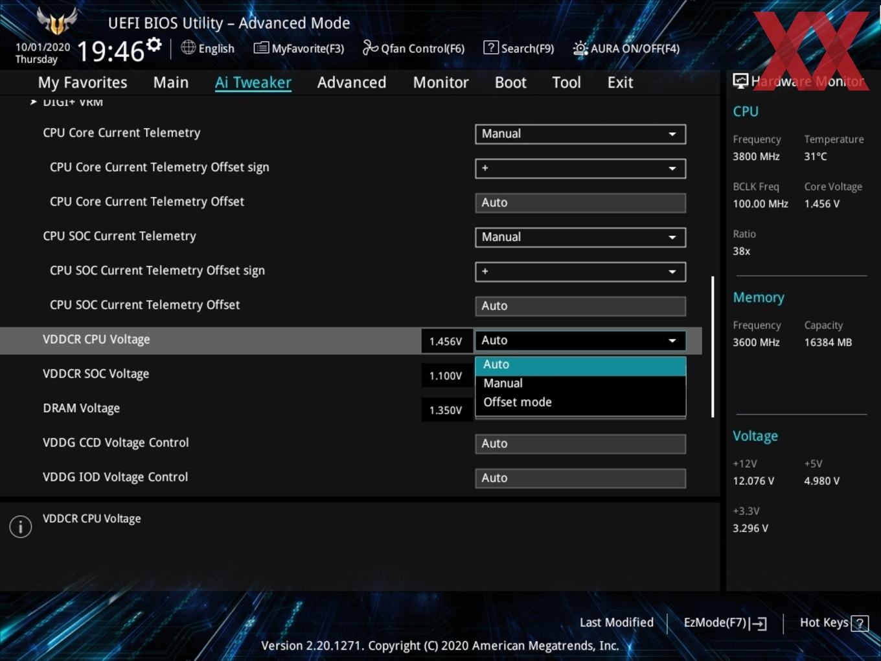The image size is (881, 661).
Task: Click the Hot Keys question mark icon
Action: coord(860,623)
